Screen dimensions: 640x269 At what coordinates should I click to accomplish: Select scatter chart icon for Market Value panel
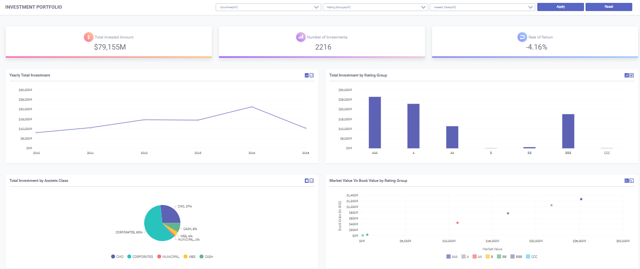(x=626, y=180)
